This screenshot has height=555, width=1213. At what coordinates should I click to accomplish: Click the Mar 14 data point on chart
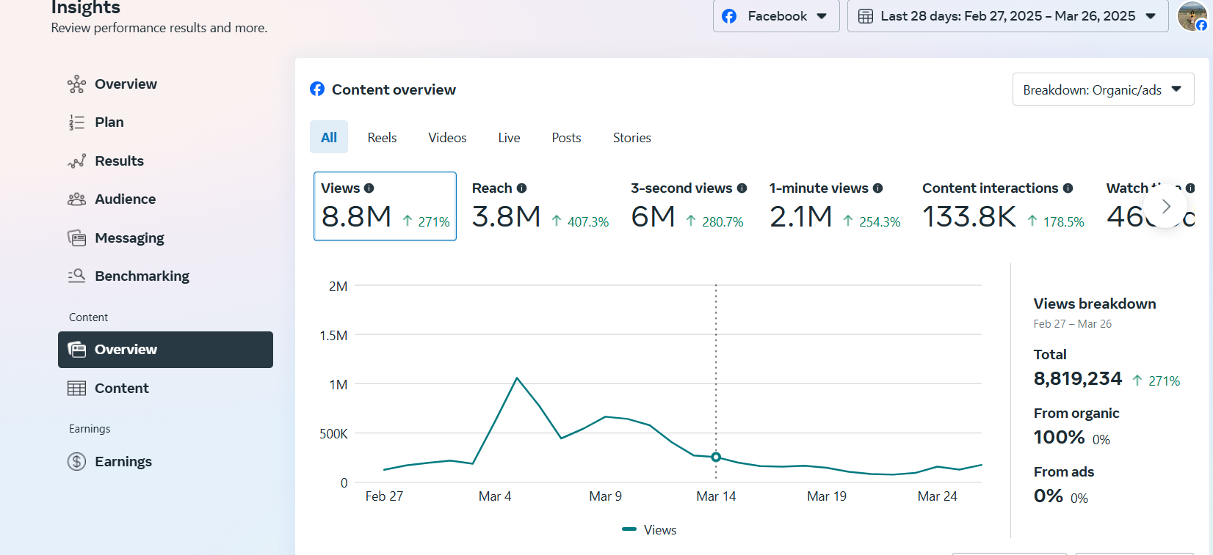coord(716,457)
